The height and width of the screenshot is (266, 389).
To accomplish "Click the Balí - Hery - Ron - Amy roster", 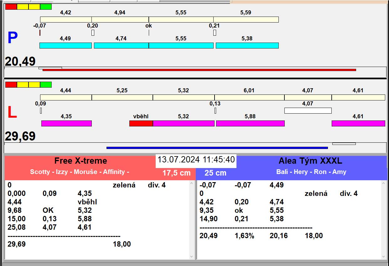I will (x=311, y=172).
